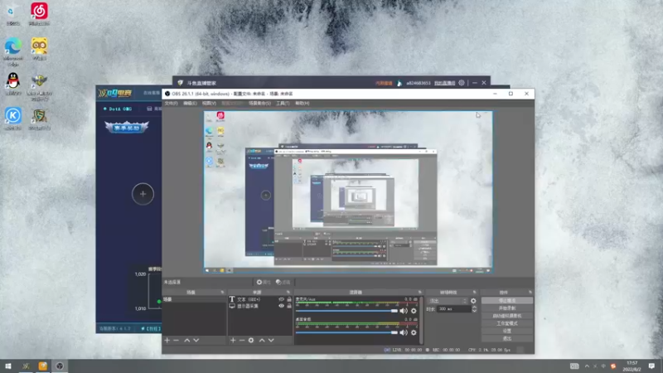The height and width of the screenshot is (373, 663).
Task: Pop out the 来源 dock panel icon
Action: click(288, 293)
